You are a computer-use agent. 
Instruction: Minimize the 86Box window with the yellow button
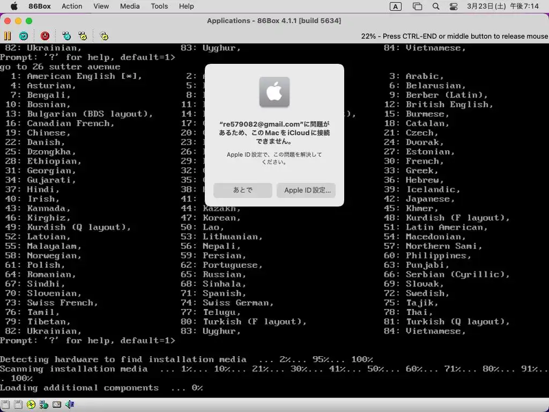[x=18, y=21]
